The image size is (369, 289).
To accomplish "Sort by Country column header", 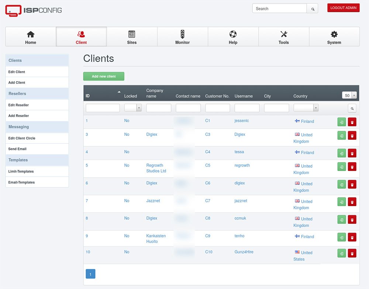I will [300, 96].
